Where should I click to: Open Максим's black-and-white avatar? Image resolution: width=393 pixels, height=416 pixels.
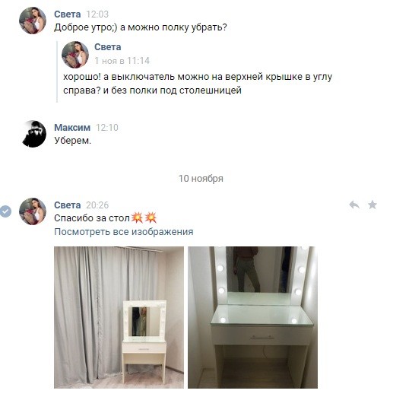(33, 134)
